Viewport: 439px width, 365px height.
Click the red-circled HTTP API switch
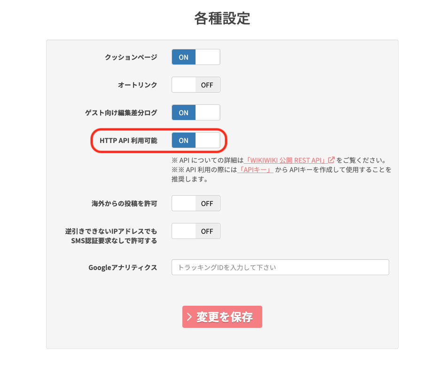coord(196,140)
